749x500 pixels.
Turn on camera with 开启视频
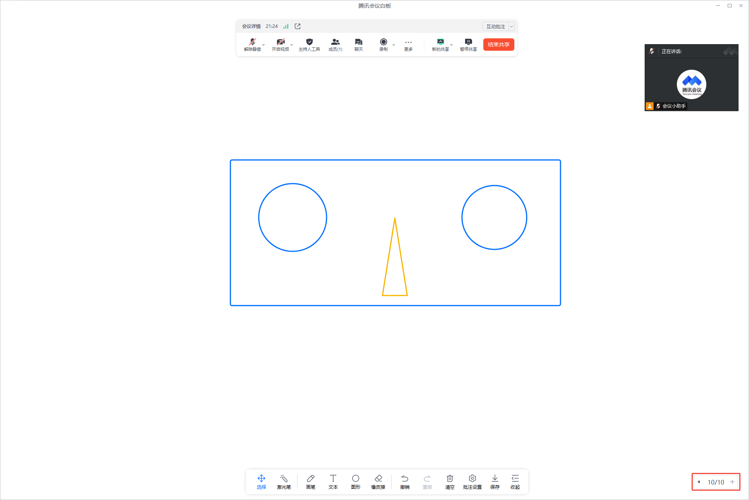click(280, 45)
